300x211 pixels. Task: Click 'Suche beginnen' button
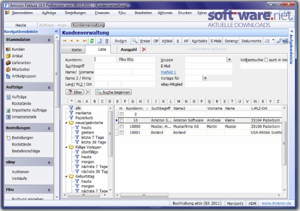pyautogui.click(x=113, y=92)
